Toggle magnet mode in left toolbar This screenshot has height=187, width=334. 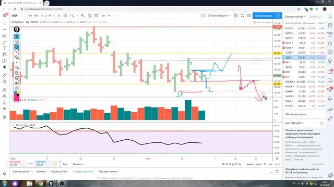[5, 90]
